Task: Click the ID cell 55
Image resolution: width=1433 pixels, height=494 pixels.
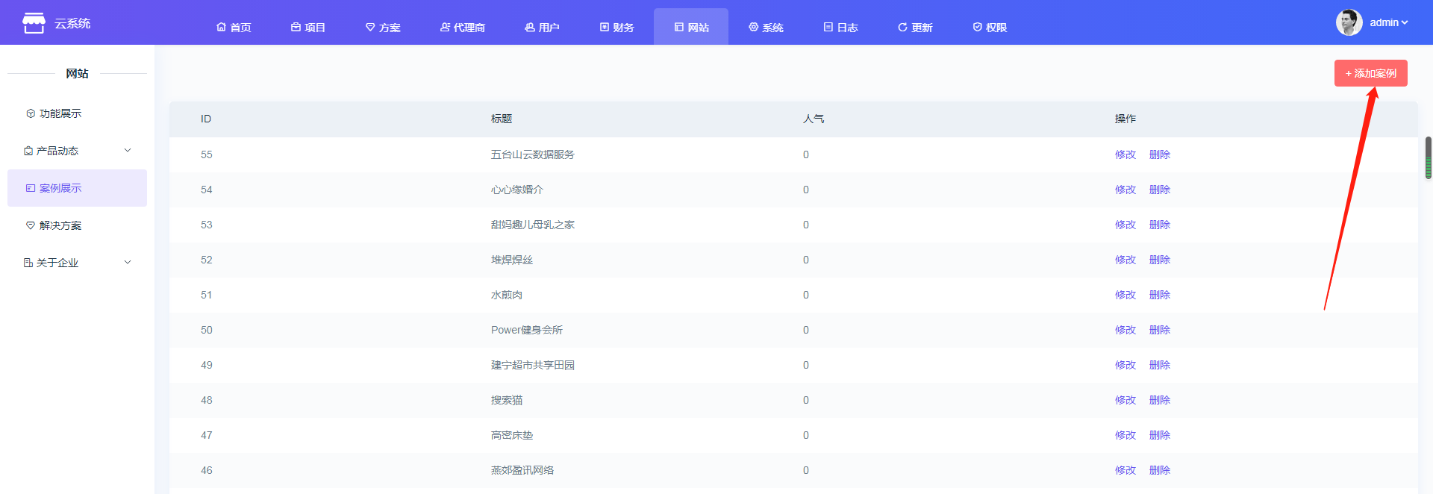Action: pos(207,154)
